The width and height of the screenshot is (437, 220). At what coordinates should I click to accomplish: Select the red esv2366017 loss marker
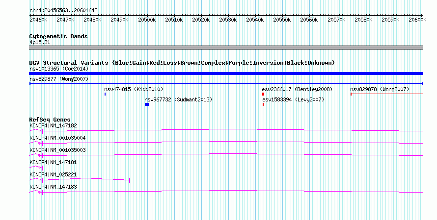point(263,94)
